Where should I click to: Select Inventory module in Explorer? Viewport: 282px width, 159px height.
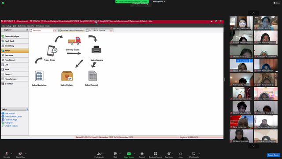pyautogui.click(x=15, y=46)
